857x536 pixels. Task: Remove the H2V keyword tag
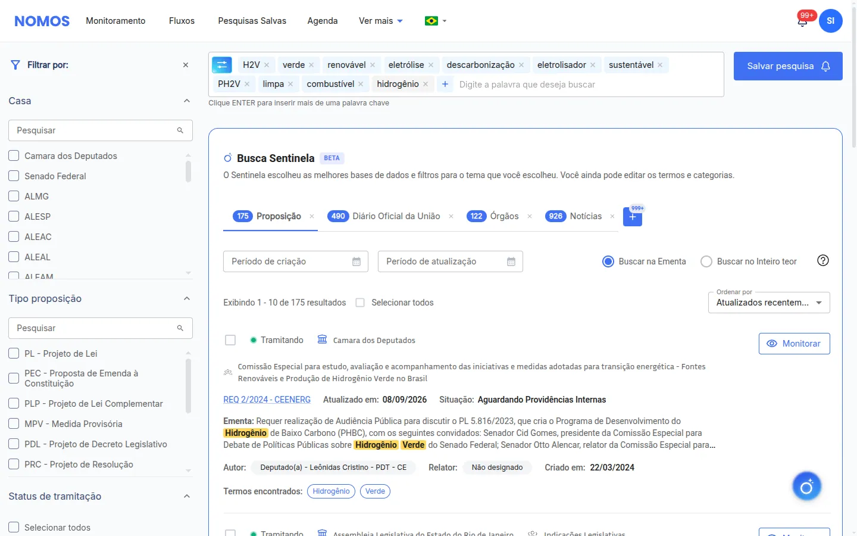point(267,65)
